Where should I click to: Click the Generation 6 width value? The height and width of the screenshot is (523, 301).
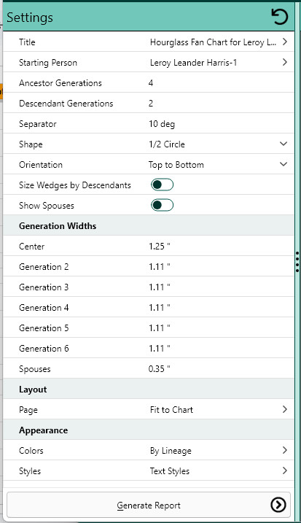(x=160, y=349)
